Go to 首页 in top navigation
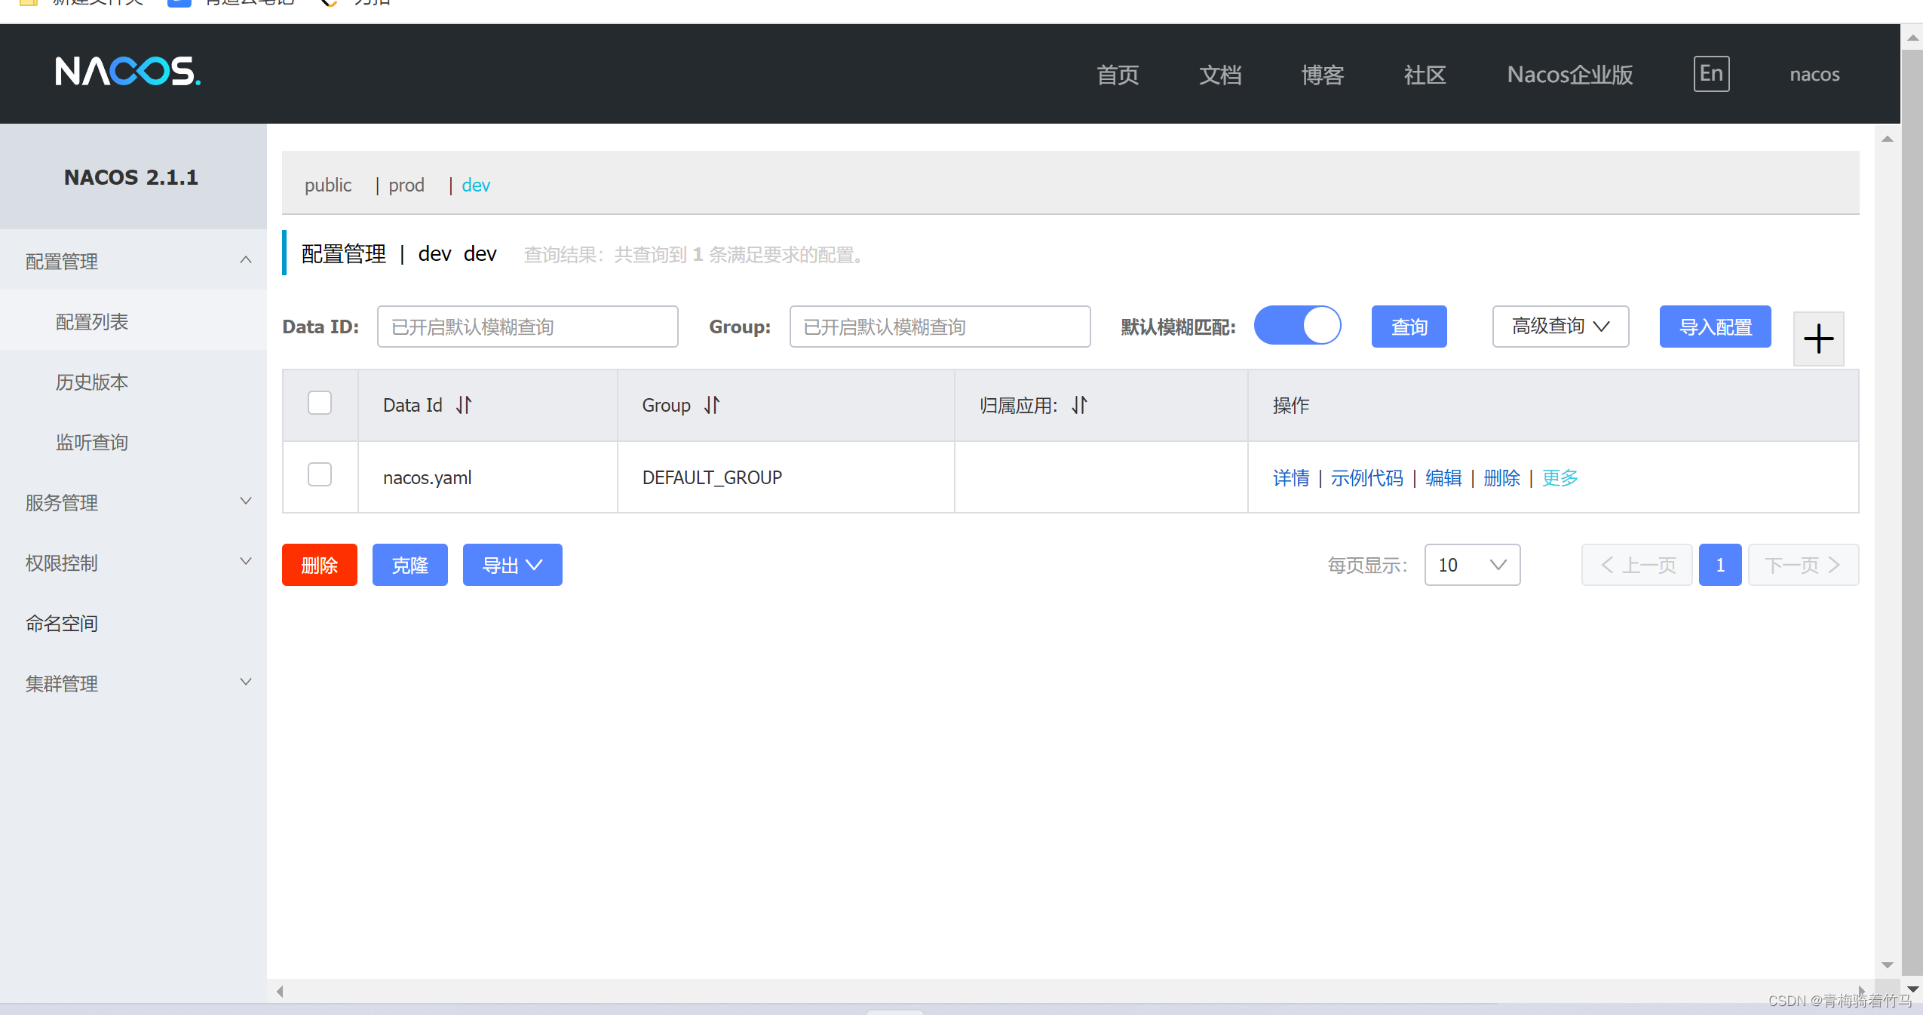The width and height of the screenshot is (1923, 1015). click(1118, 75)
